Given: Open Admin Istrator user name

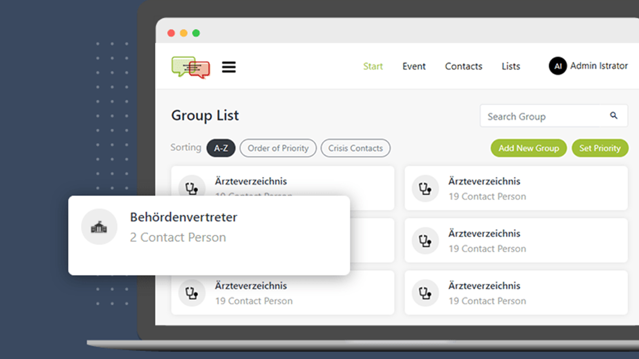Looking at the screenshot, I should (599, 66).
